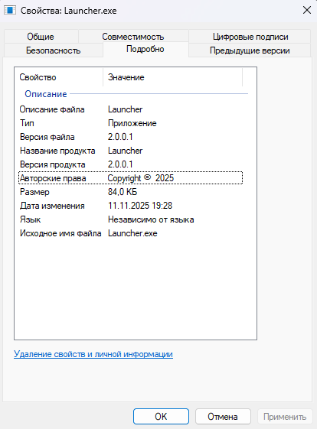Image resolution: width=317 pixels, height=429 pixels.
Task: Click the Отмена button
Action: (x=223, y=417)
